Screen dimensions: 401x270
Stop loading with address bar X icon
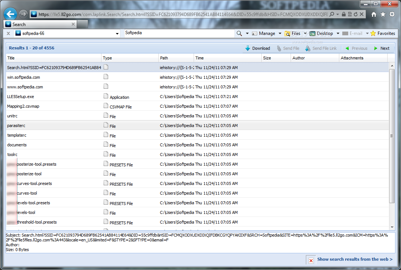click(361, 14)
